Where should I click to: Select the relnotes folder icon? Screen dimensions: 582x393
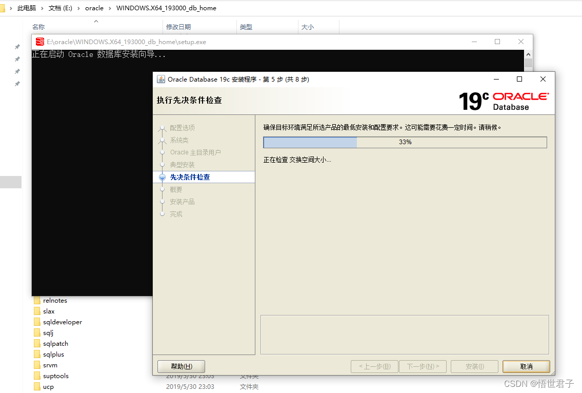pos(37,300)
